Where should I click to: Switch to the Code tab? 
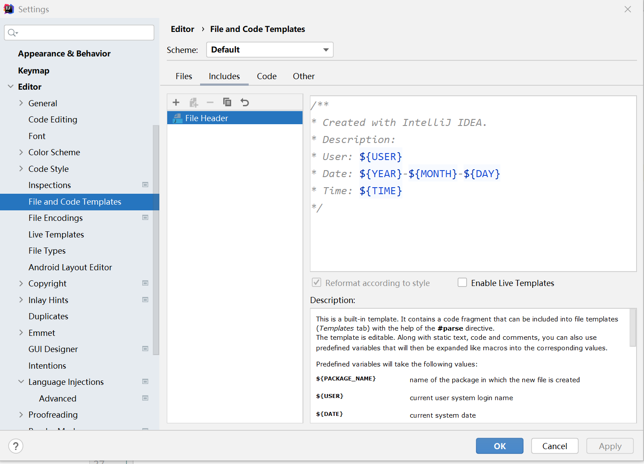[x=267, y=76]
